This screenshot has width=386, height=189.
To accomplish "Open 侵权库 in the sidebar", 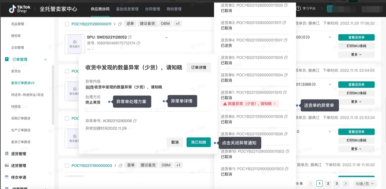I will click(16, 36).
